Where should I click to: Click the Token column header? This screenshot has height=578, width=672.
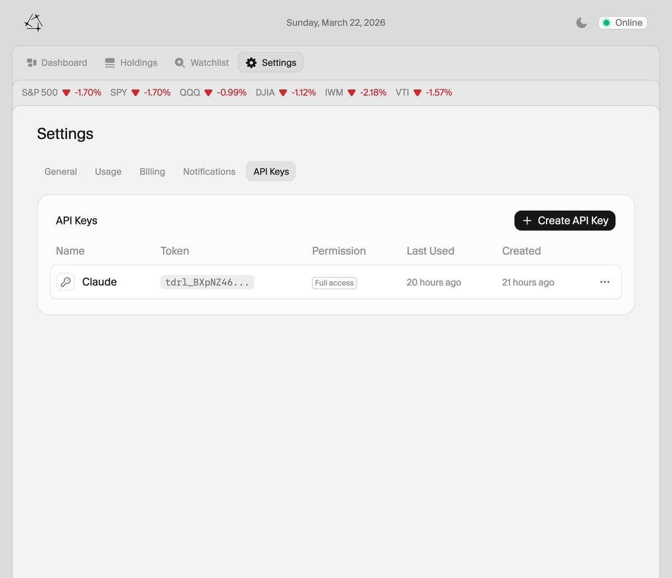pyautogui.click(x=175, y=251)
